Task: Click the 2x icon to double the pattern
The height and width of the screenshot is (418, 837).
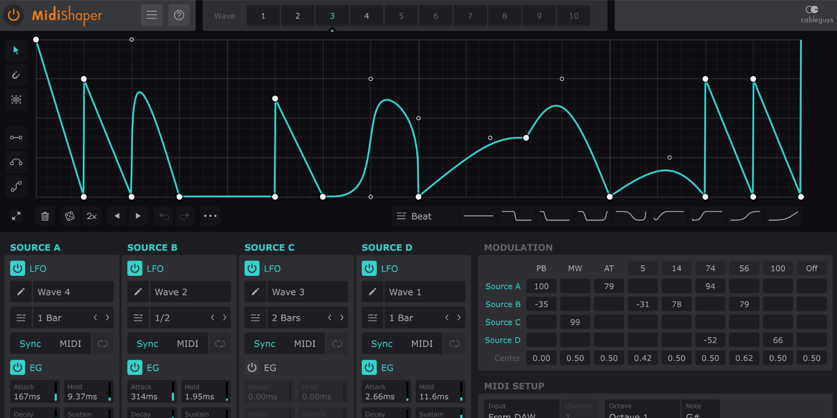Action: pos(91,216)
